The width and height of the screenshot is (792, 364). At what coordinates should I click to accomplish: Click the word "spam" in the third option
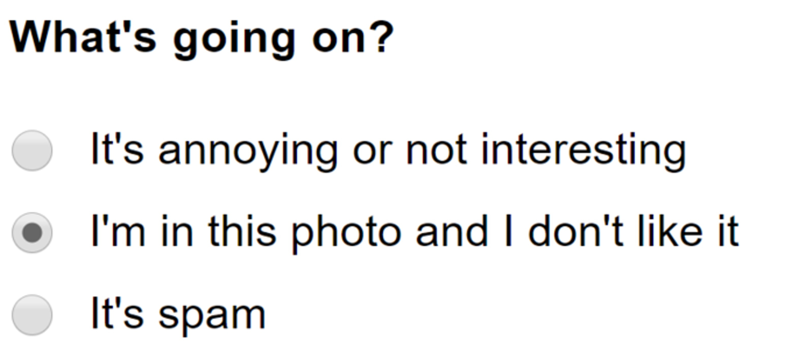tap(212, 316)
